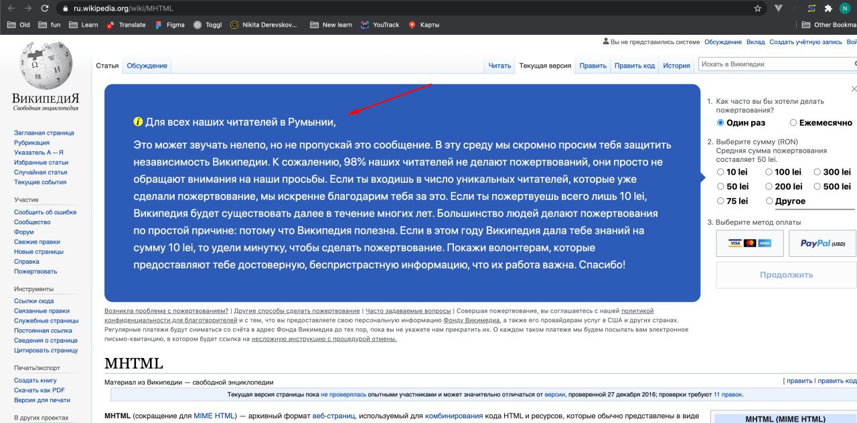Image resolution: width=857 pixels, height=423 pixels.
Task: Close the donation banner with the X
Action: pos(854,88)
